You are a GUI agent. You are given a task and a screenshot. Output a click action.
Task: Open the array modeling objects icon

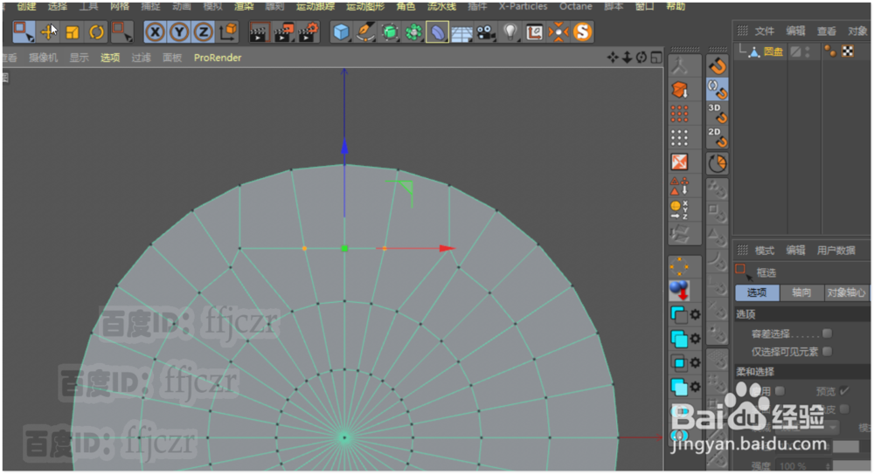tap(413, 31)
